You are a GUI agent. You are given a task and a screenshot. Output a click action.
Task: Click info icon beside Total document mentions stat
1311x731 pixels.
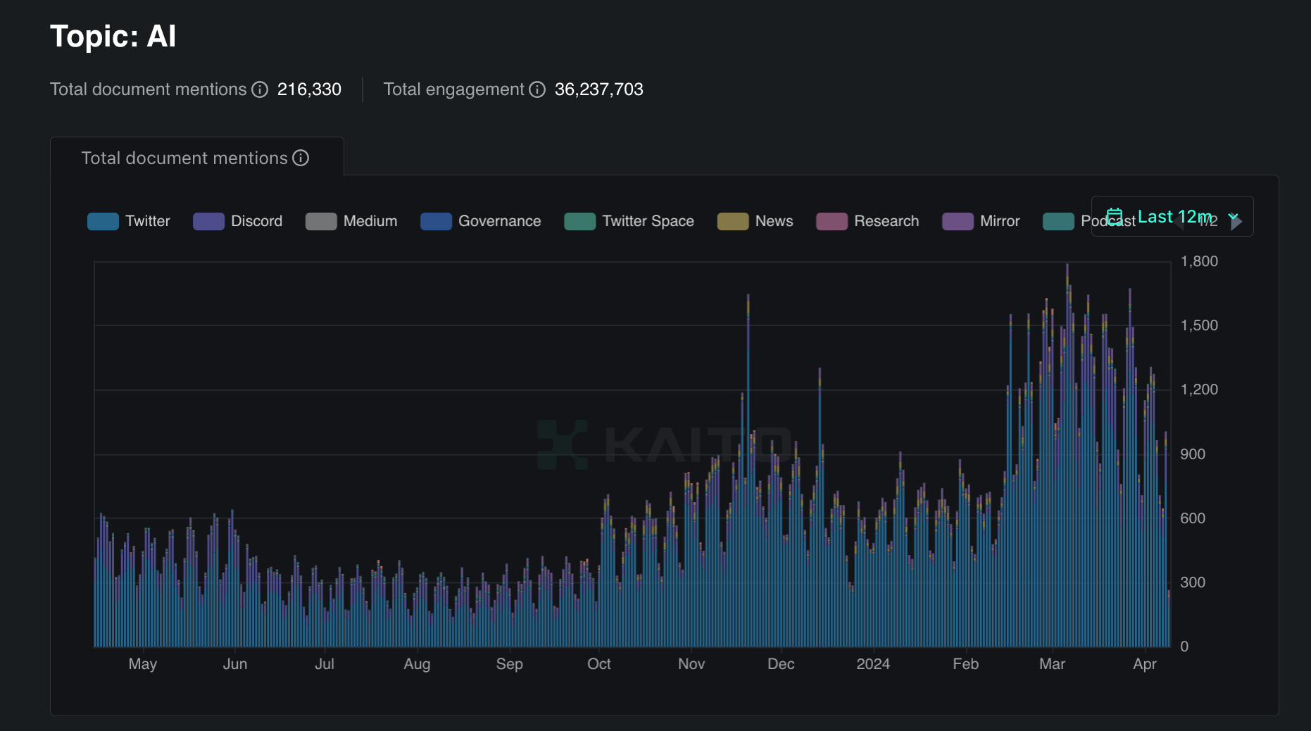(x=260, y=89)
